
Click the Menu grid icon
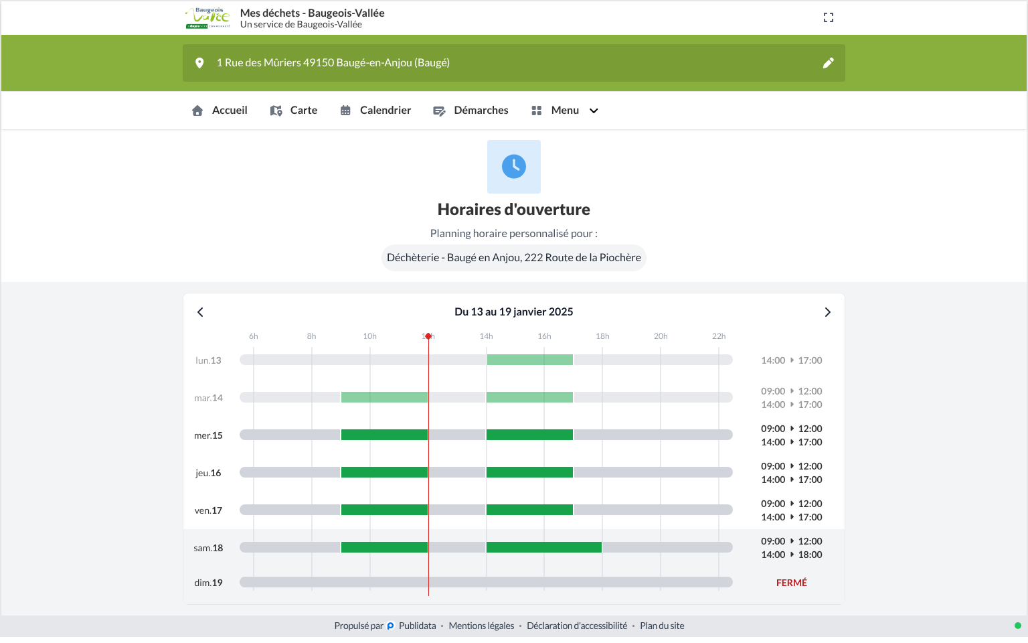536,111
